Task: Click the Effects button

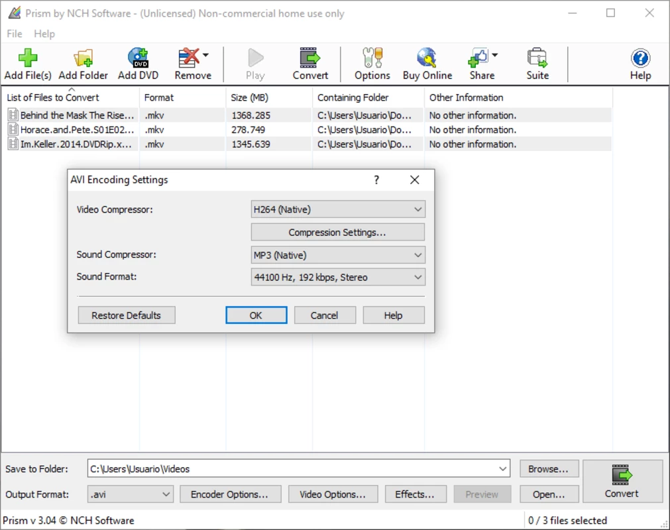Action: click(416, 494)
